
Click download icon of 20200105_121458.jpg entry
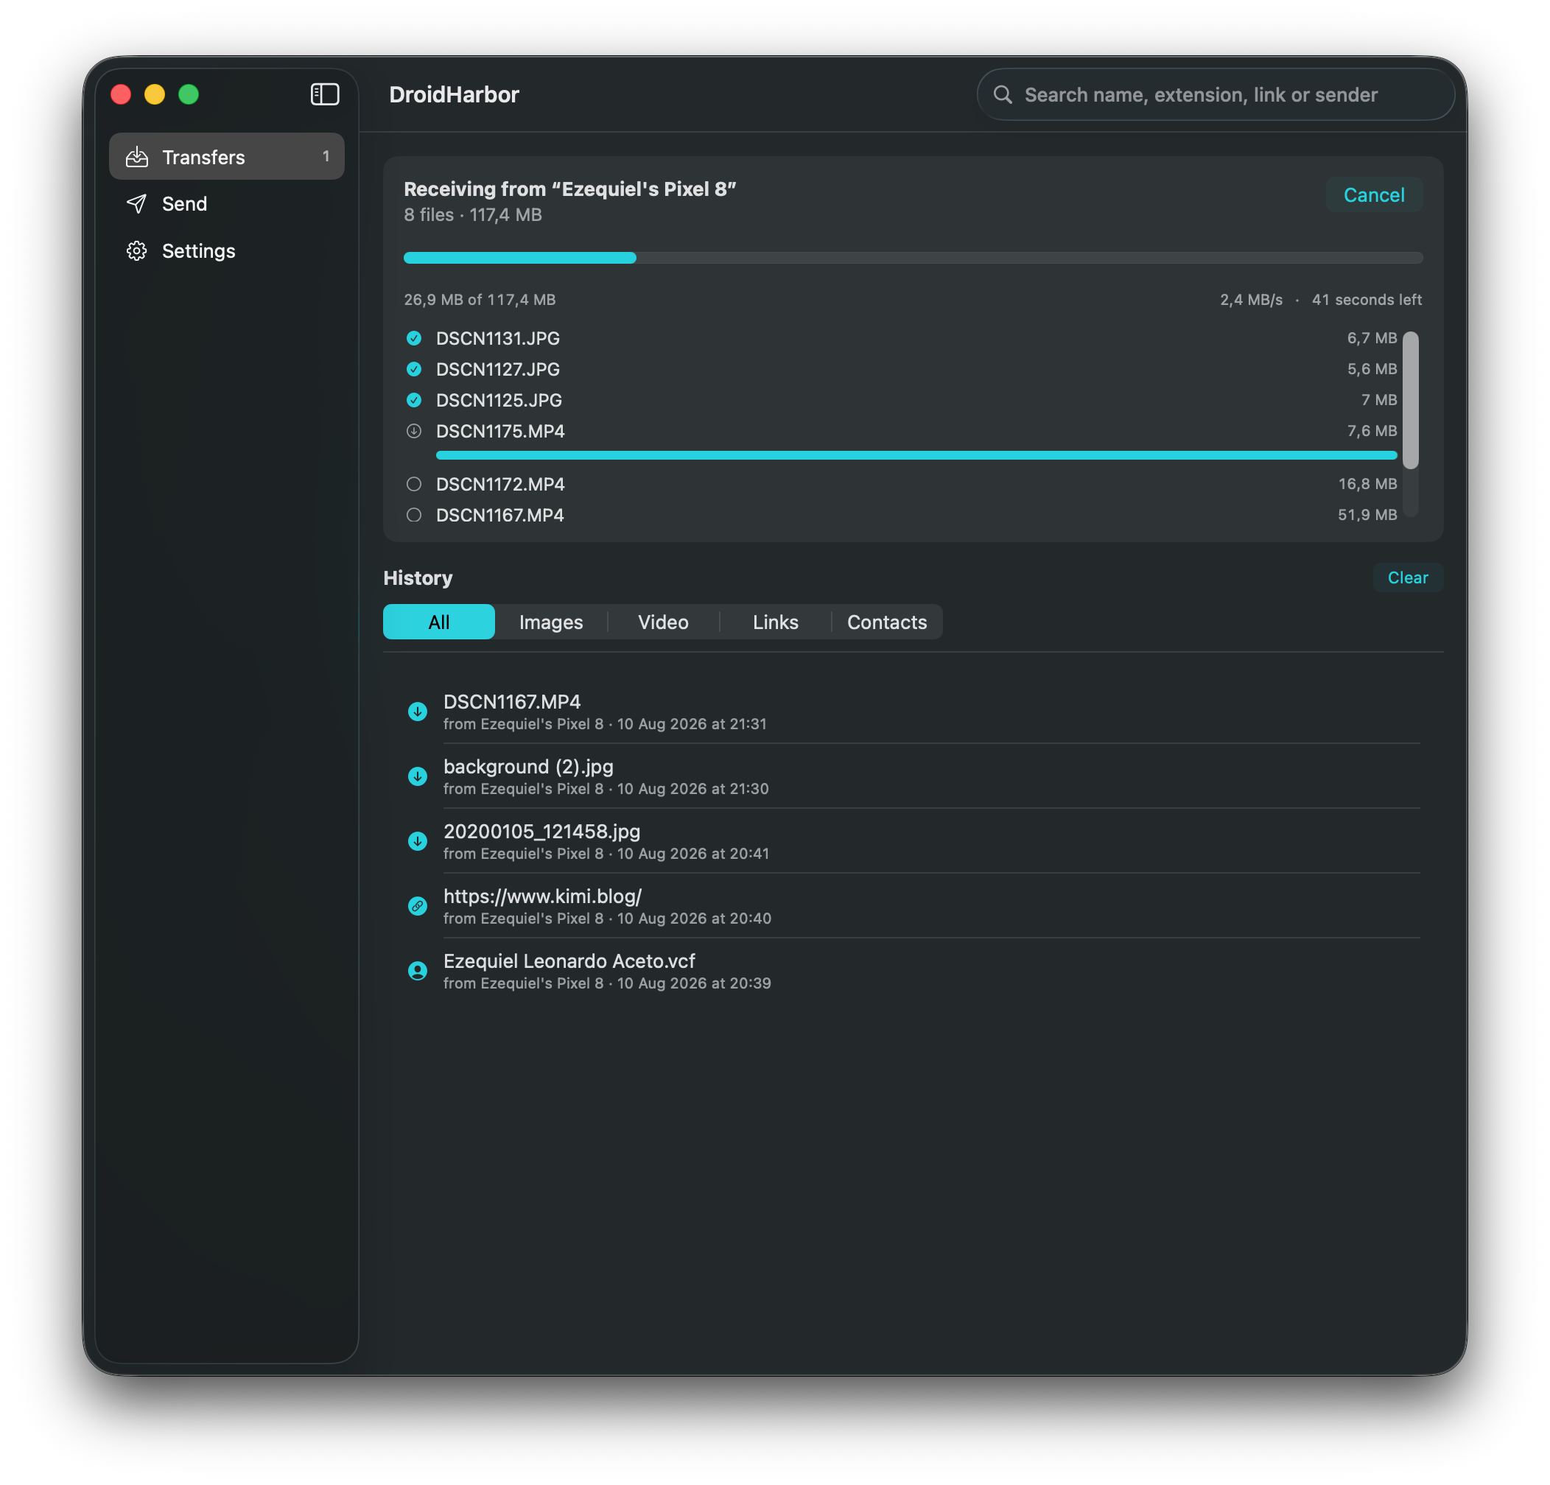pos(418,841)
